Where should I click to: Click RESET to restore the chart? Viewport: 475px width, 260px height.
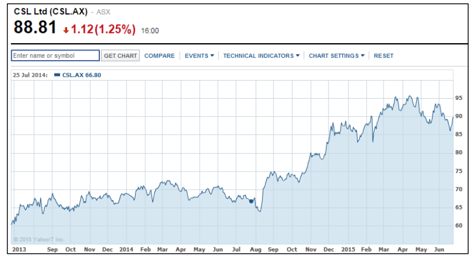[384, 56]
